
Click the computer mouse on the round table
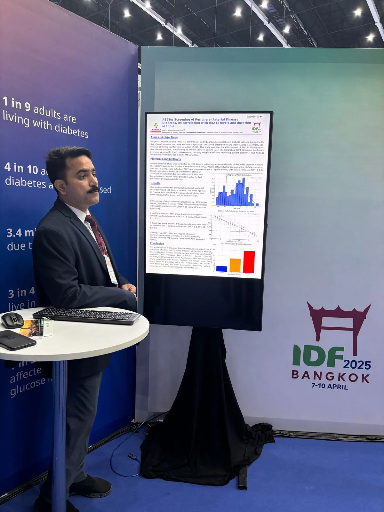(12, 320)
